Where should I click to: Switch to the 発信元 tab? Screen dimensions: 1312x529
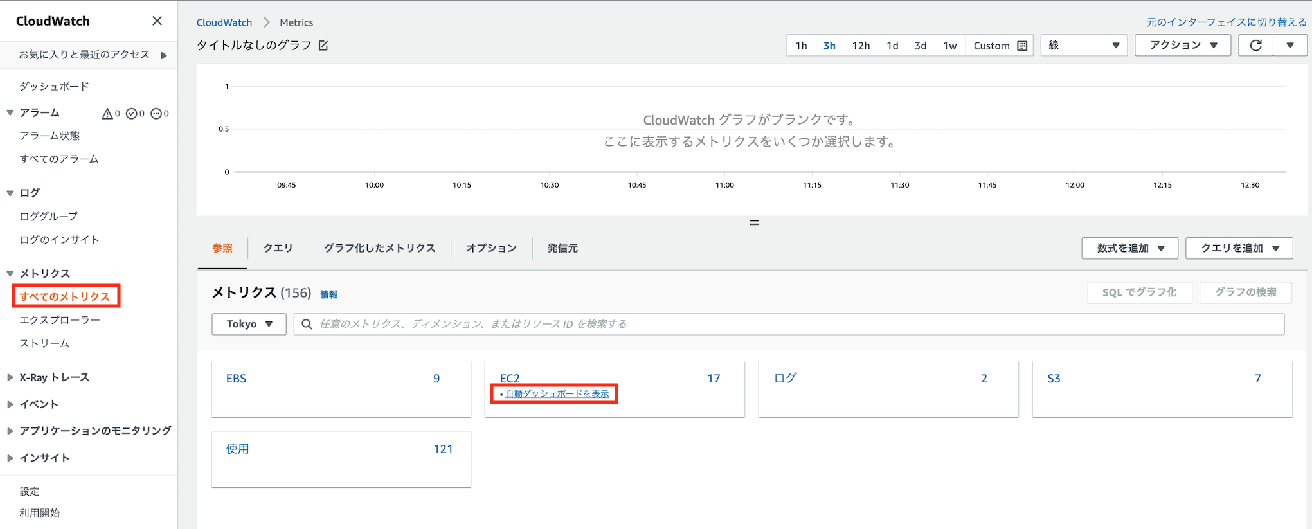(x=562, y=248)
